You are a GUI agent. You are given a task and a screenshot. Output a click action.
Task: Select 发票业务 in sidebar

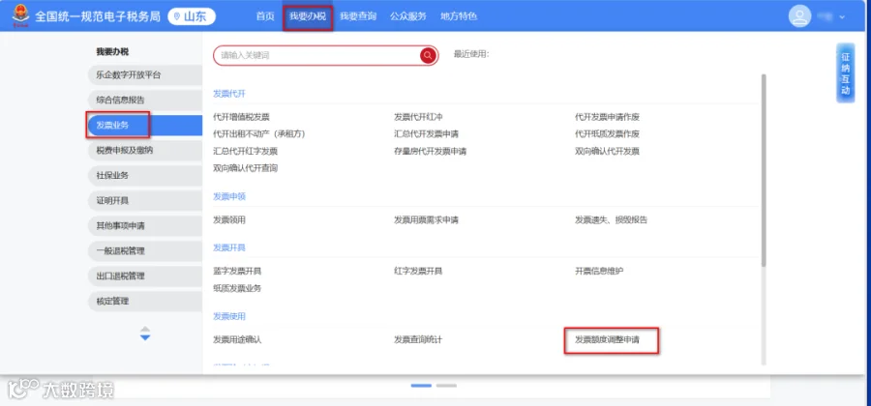pos(145,126)
